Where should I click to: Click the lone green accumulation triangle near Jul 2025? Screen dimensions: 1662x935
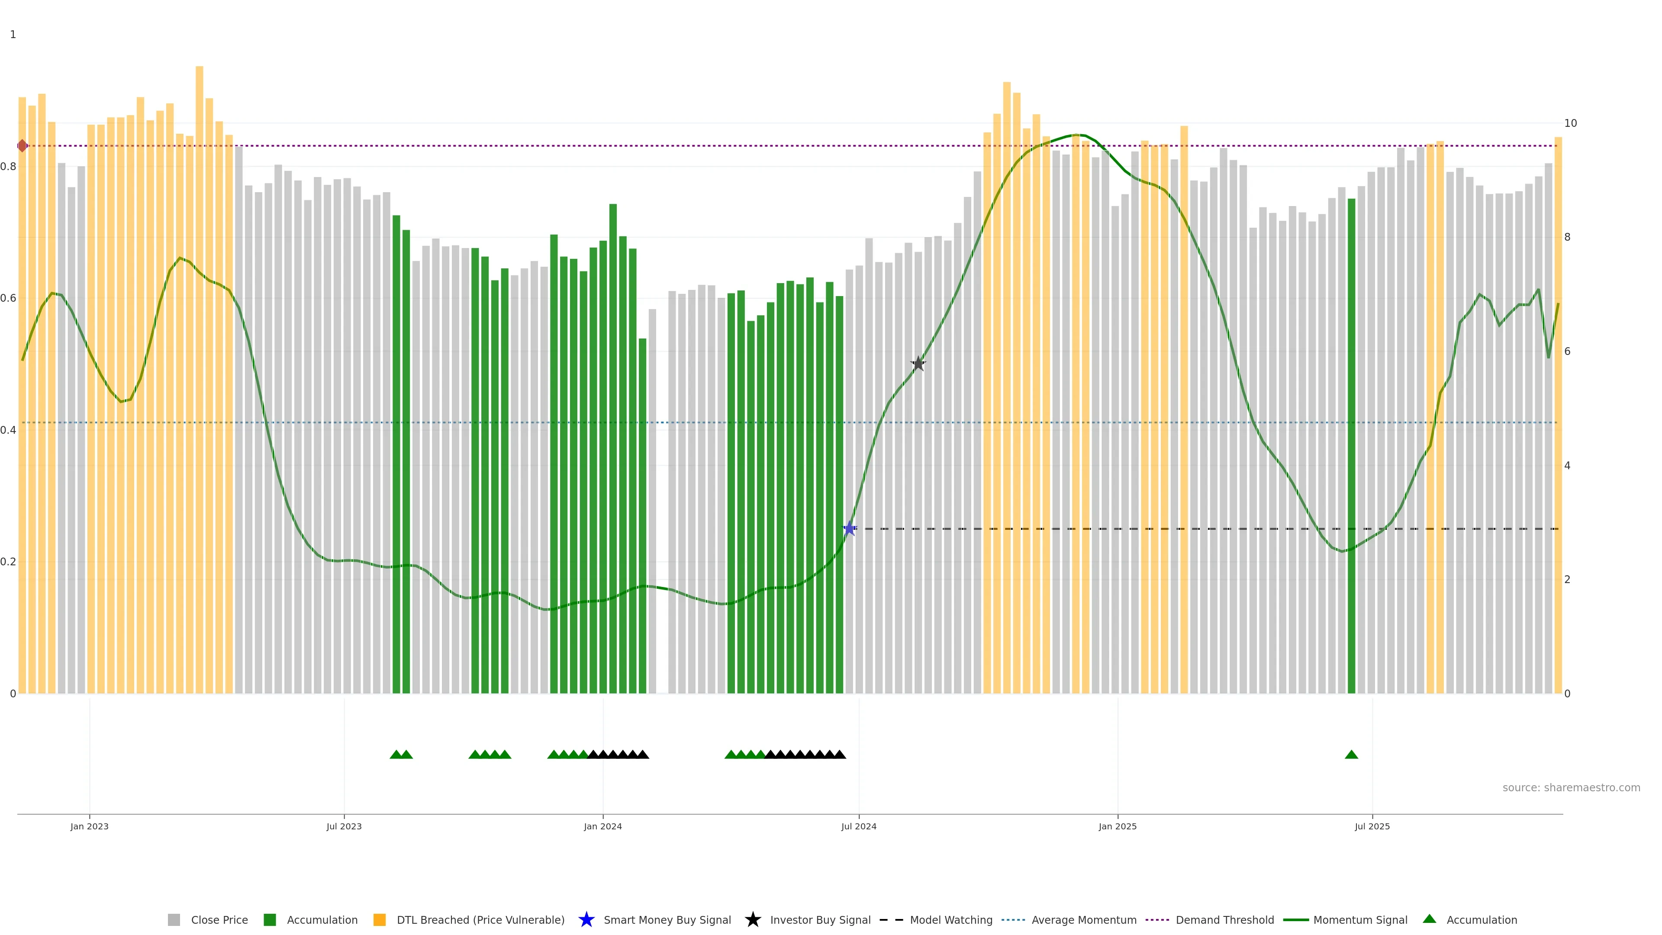tap(1351, 754)
